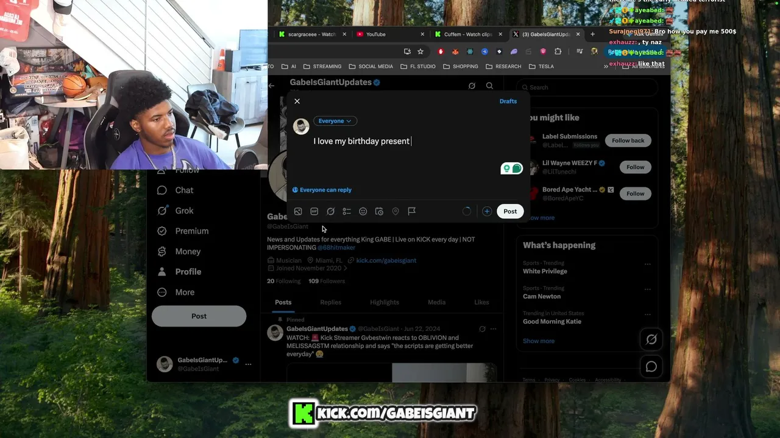Viewport: 780px width, 438px height.
Task: Open a new browser tab
Action: (592, 34)
